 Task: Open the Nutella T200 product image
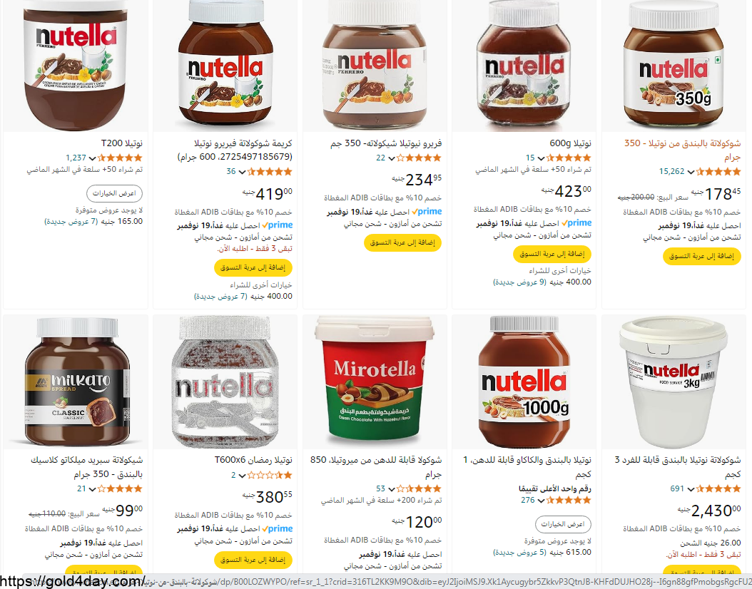point(76,66)
